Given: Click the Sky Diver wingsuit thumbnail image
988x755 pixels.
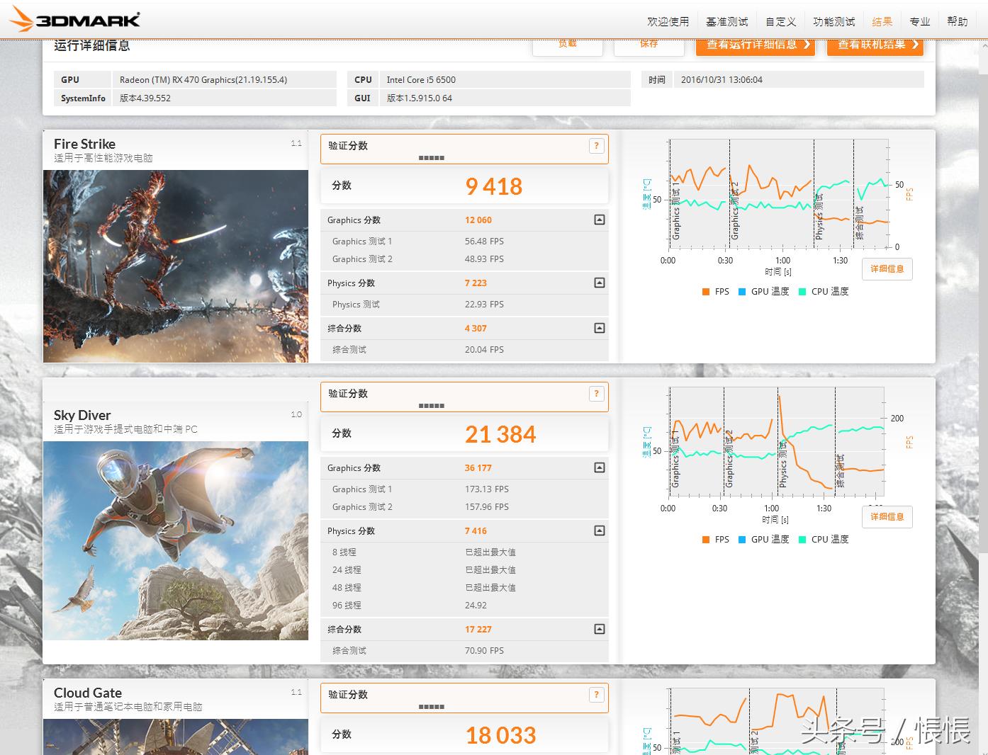Looking at the screenshot, I should click(176, 540).
